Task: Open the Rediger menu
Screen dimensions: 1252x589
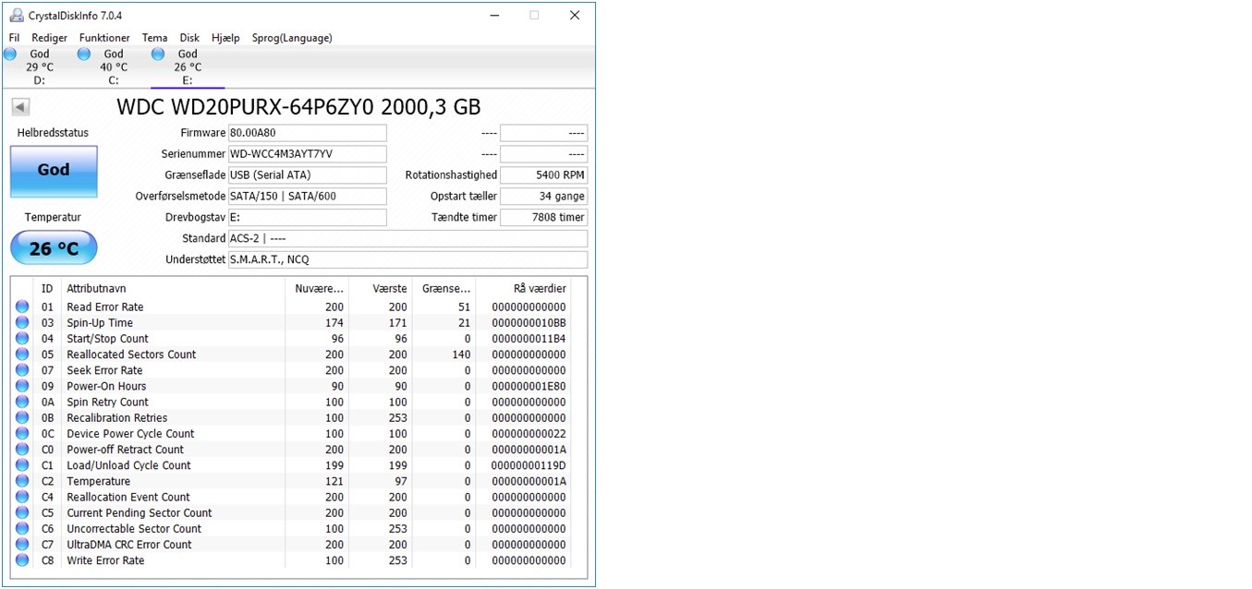Action: 49,38
